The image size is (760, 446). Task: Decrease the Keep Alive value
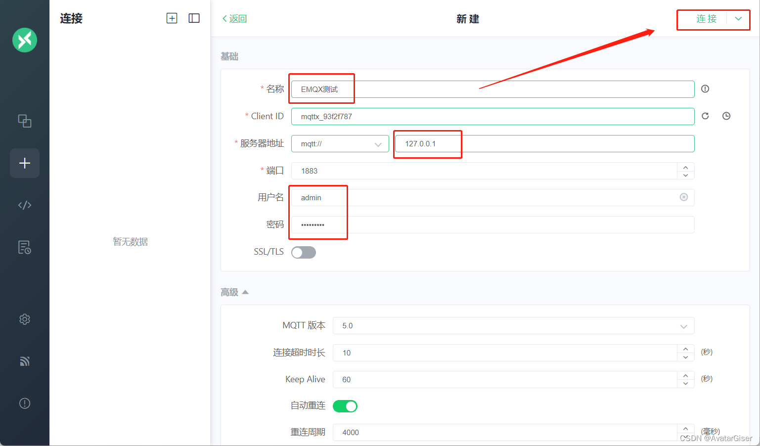[x=686, y=384]
